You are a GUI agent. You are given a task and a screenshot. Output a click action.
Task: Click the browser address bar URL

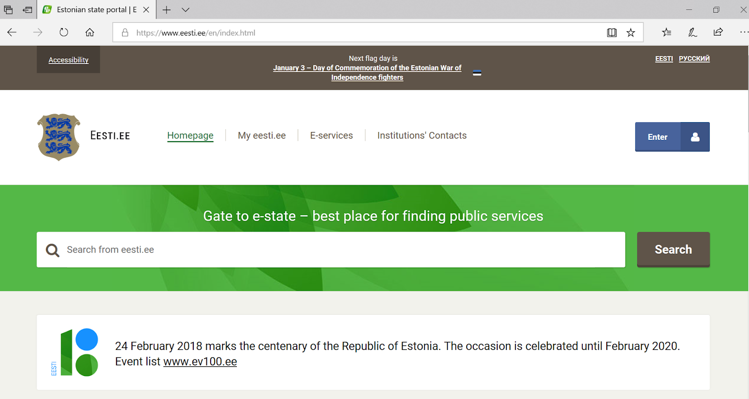[x=196, y=33]
